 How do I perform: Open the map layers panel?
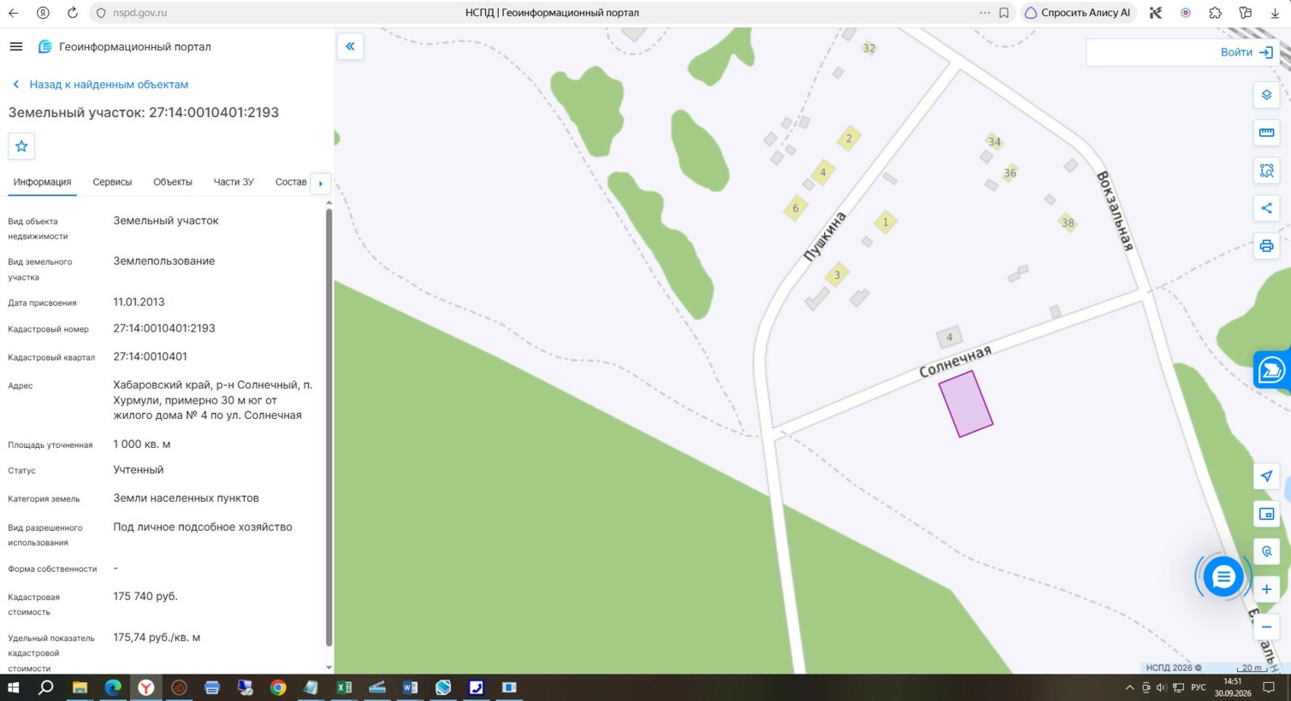coord(1266,95)
